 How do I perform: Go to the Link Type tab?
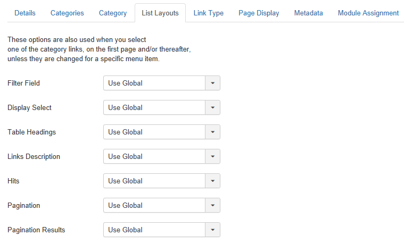[x=209, y=13]
